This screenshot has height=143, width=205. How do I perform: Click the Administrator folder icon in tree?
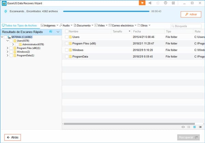20,44
